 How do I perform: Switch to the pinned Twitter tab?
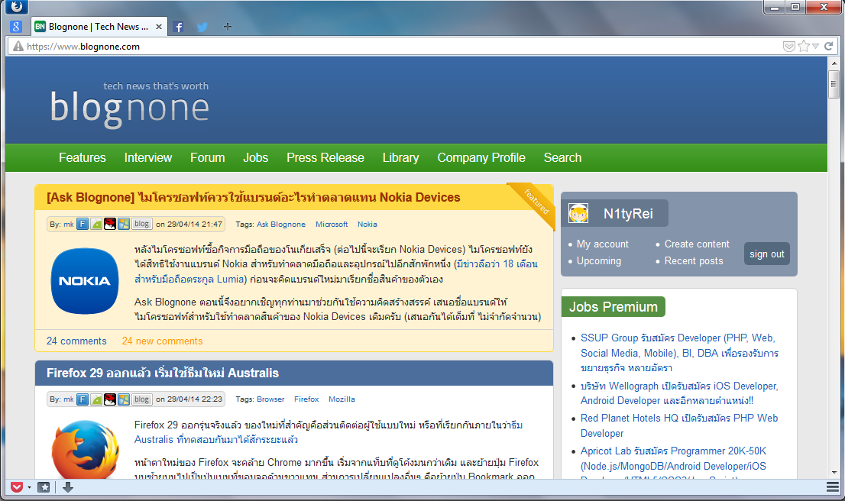(202, 27)
